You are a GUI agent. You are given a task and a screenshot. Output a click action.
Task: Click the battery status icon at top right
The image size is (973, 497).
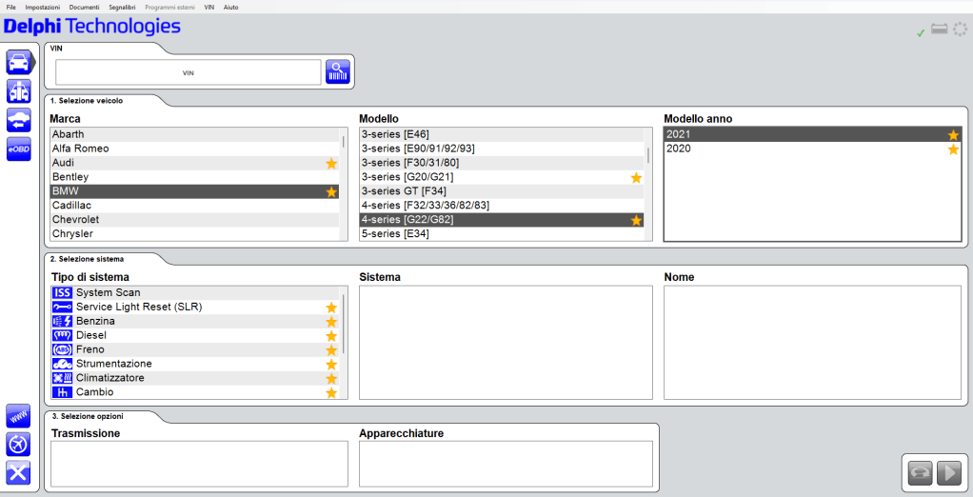940,30
